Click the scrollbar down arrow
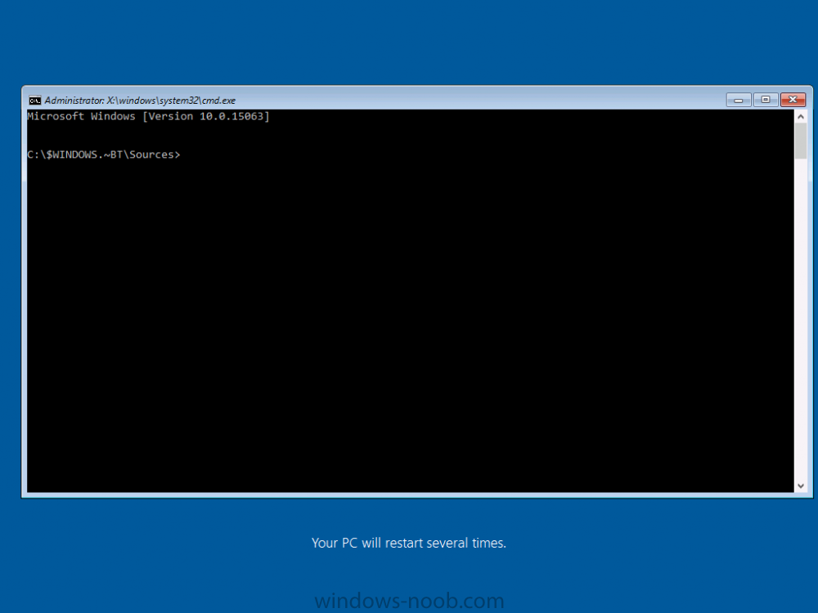 [x=801, y=485]
